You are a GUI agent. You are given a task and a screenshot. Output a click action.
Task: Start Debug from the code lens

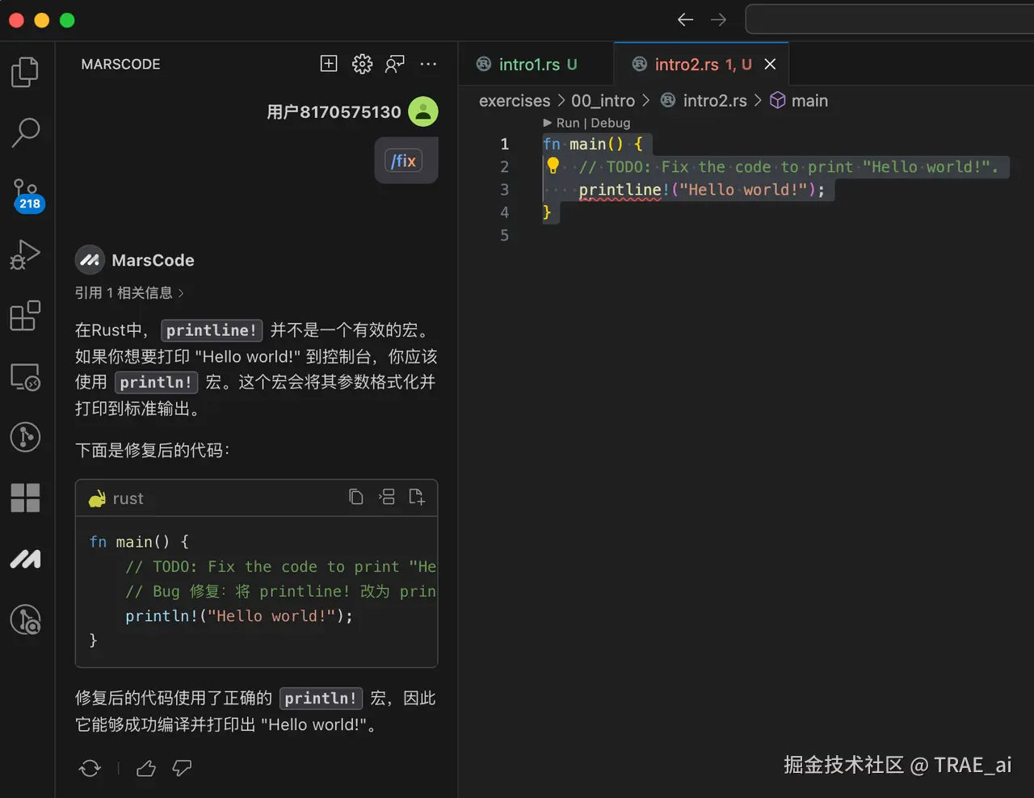pos(611,123)
